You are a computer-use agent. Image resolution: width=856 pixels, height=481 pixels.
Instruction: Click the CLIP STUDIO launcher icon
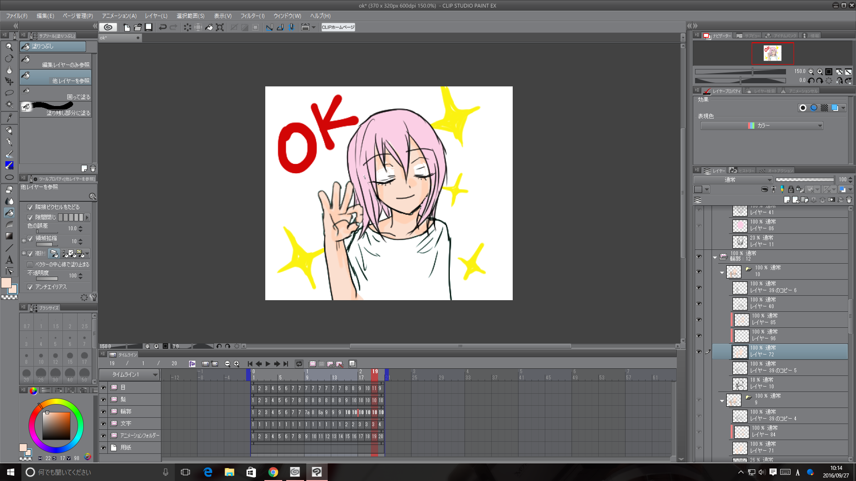[108, 27]
